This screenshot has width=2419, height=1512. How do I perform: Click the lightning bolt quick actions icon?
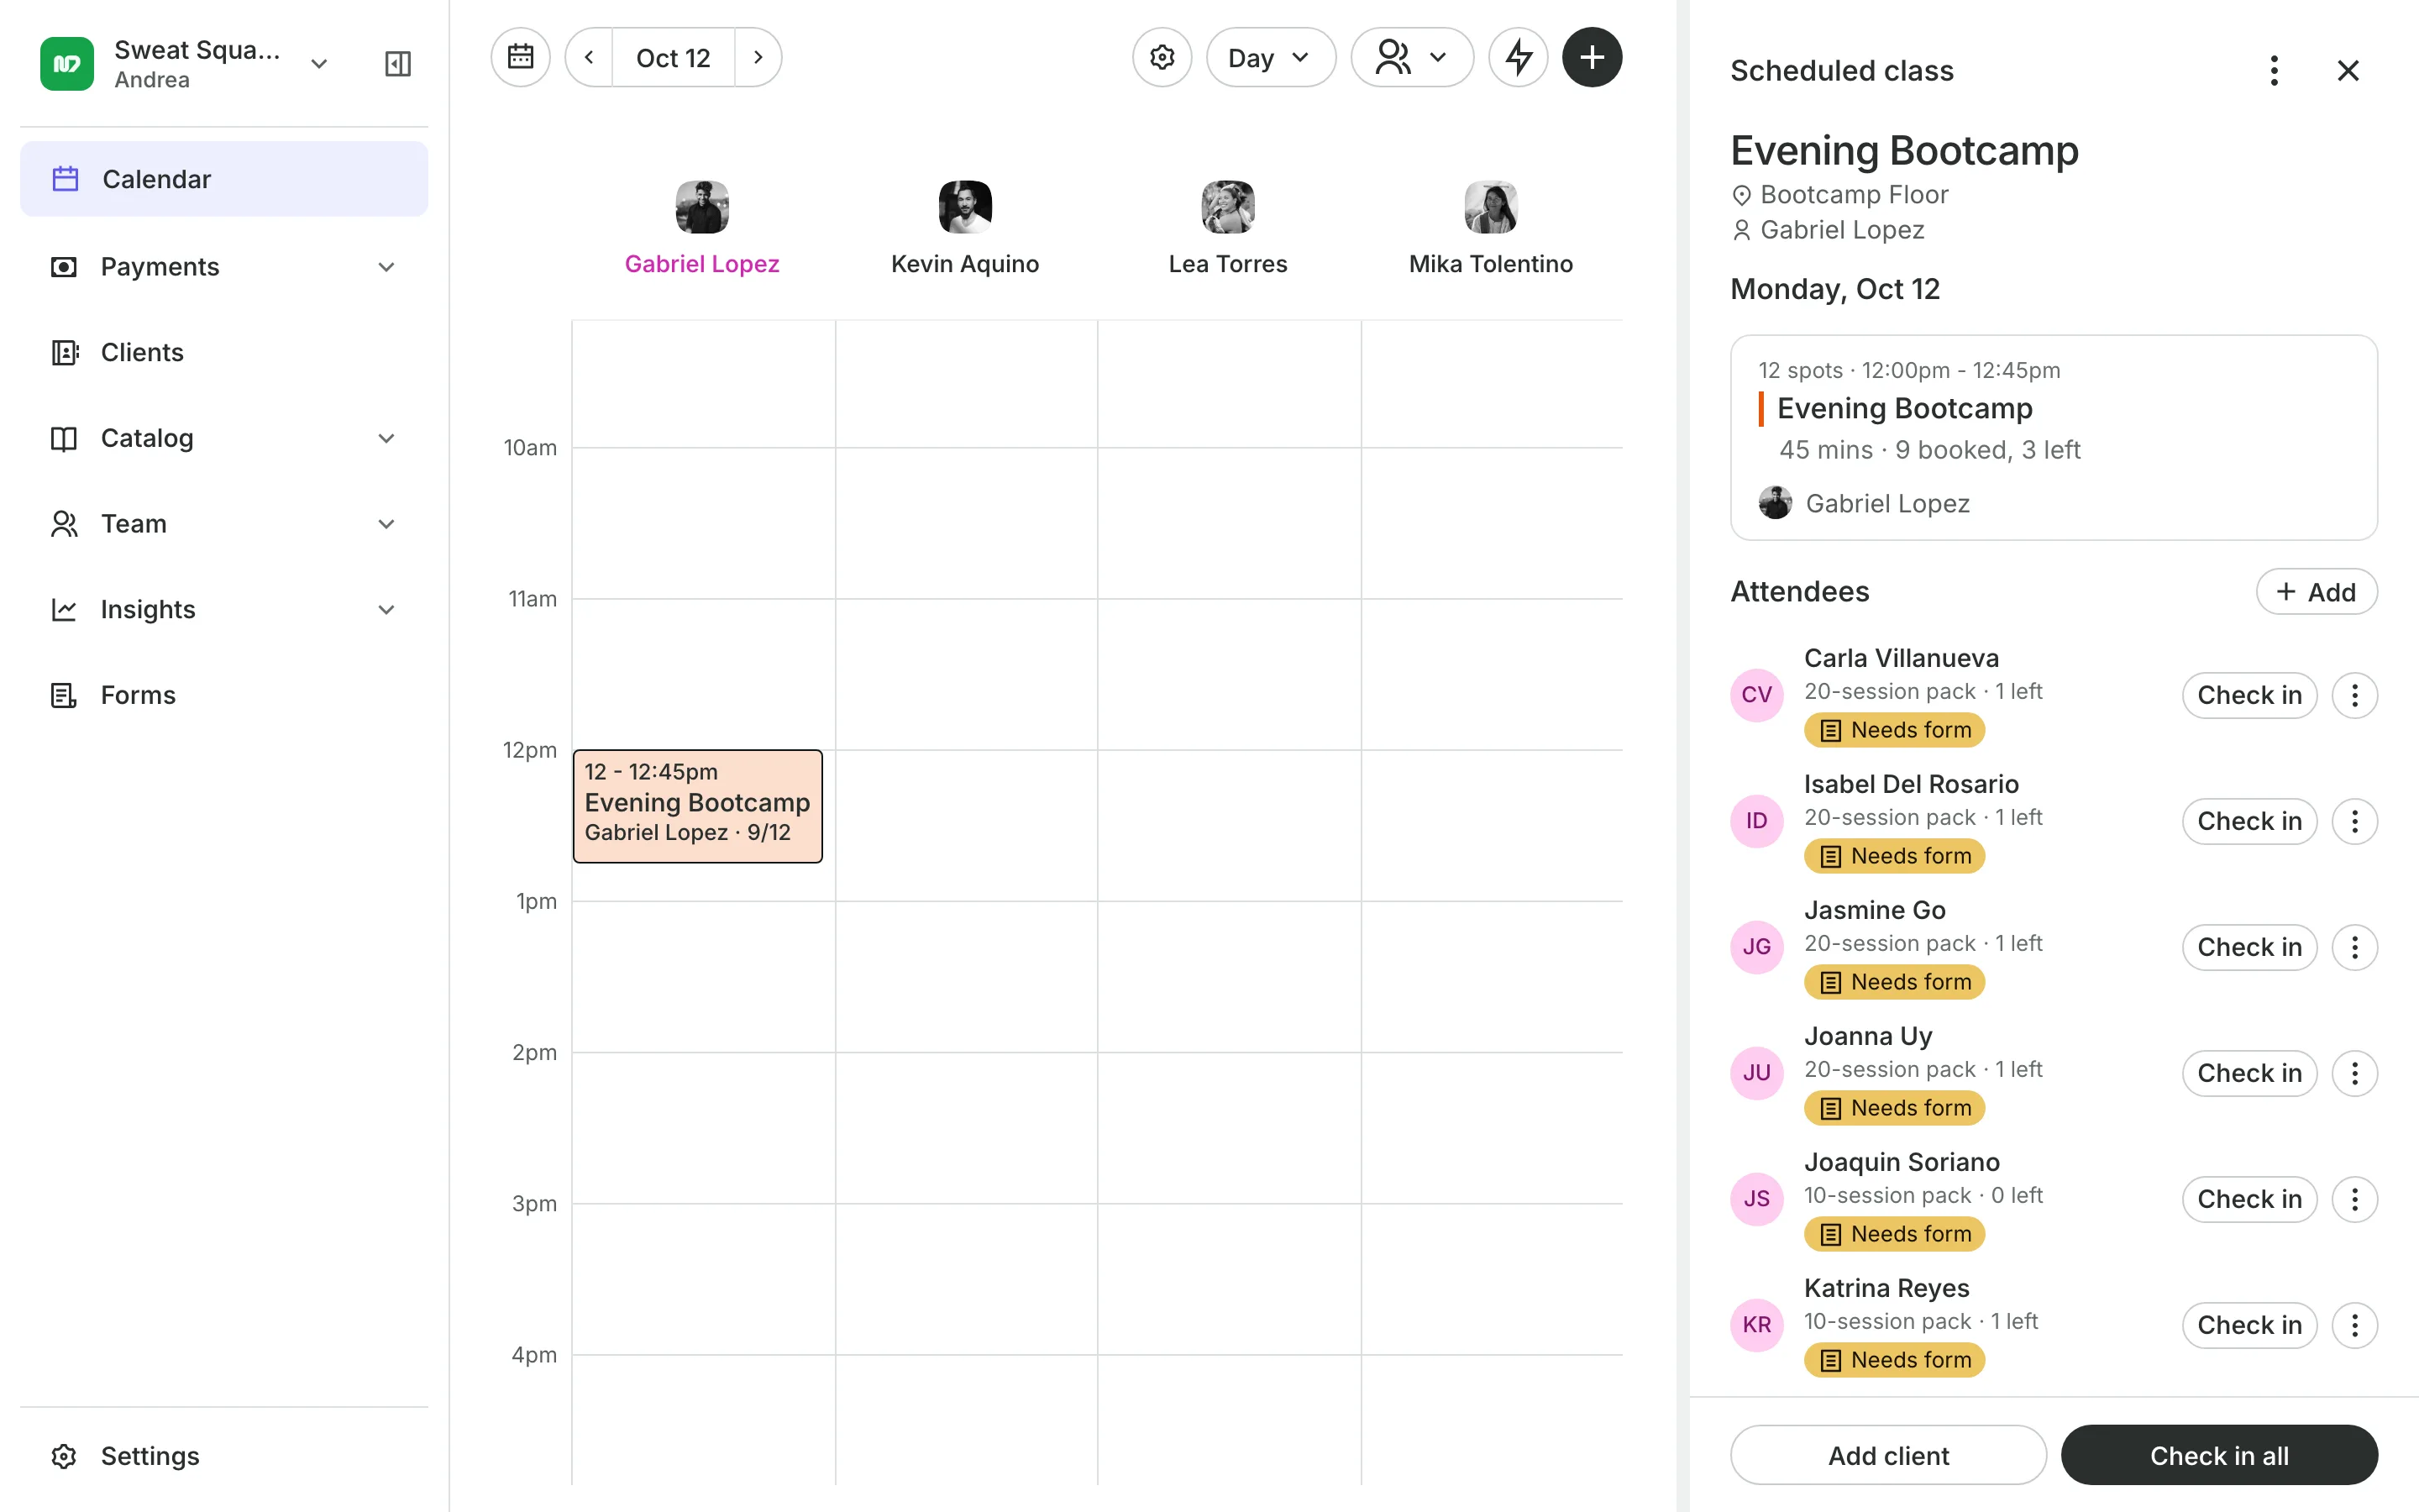[x=1519, y=57]
